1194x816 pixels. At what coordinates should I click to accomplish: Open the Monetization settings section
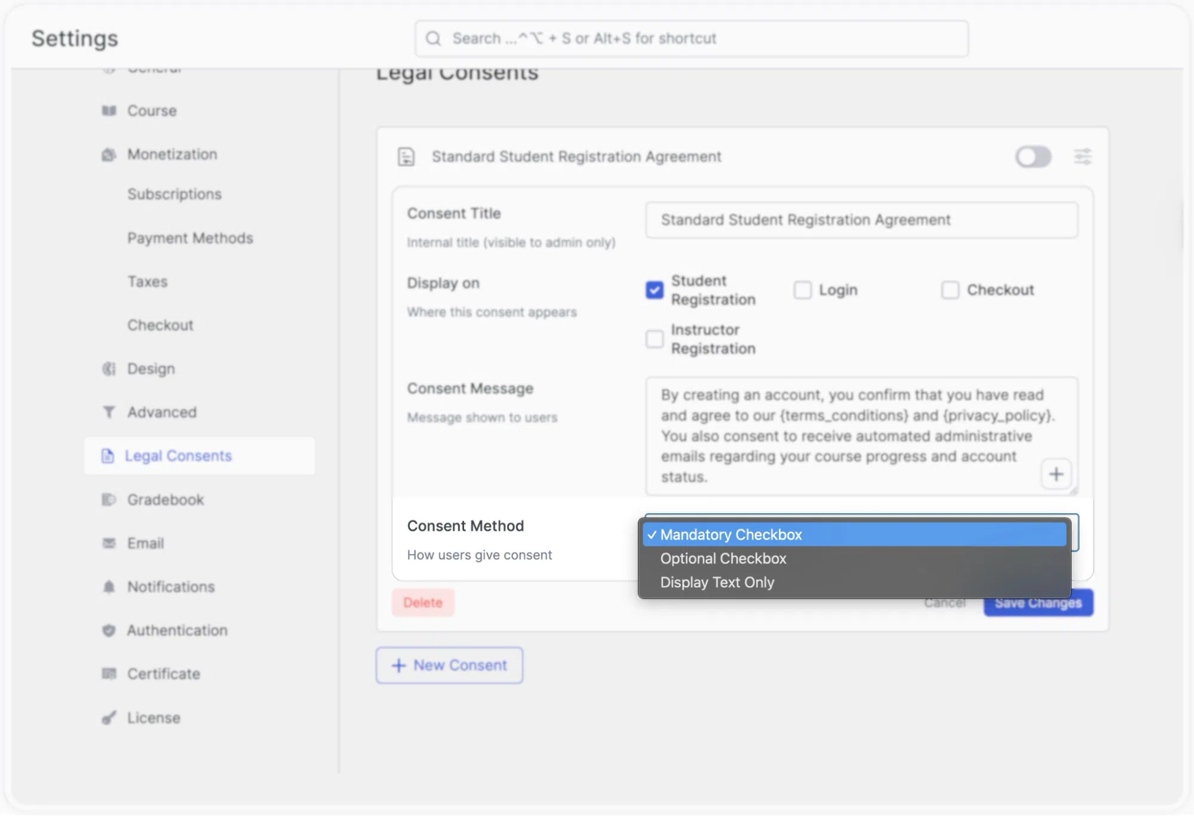click(x=172, y=155)
